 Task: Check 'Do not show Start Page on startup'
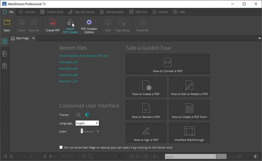pyautogui.click(x=61, y=147)
